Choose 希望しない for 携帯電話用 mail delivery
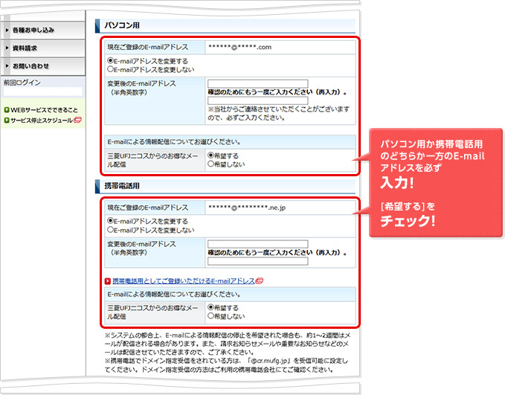 coord(211,315)
